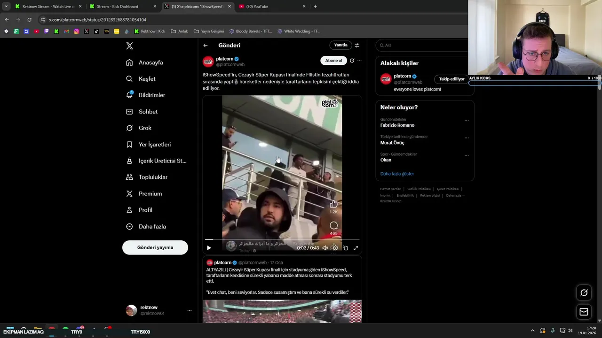This screenshot has height=338, width=602.
Task: Open Bloody Barrels bookmark
Action: pos(251,31)
